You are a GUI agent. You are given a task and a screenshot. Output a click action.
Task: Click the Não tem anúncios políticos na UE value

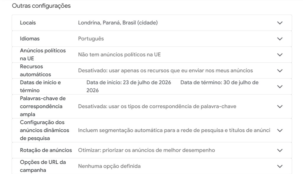pyautogui.click(x=119, y=55)
